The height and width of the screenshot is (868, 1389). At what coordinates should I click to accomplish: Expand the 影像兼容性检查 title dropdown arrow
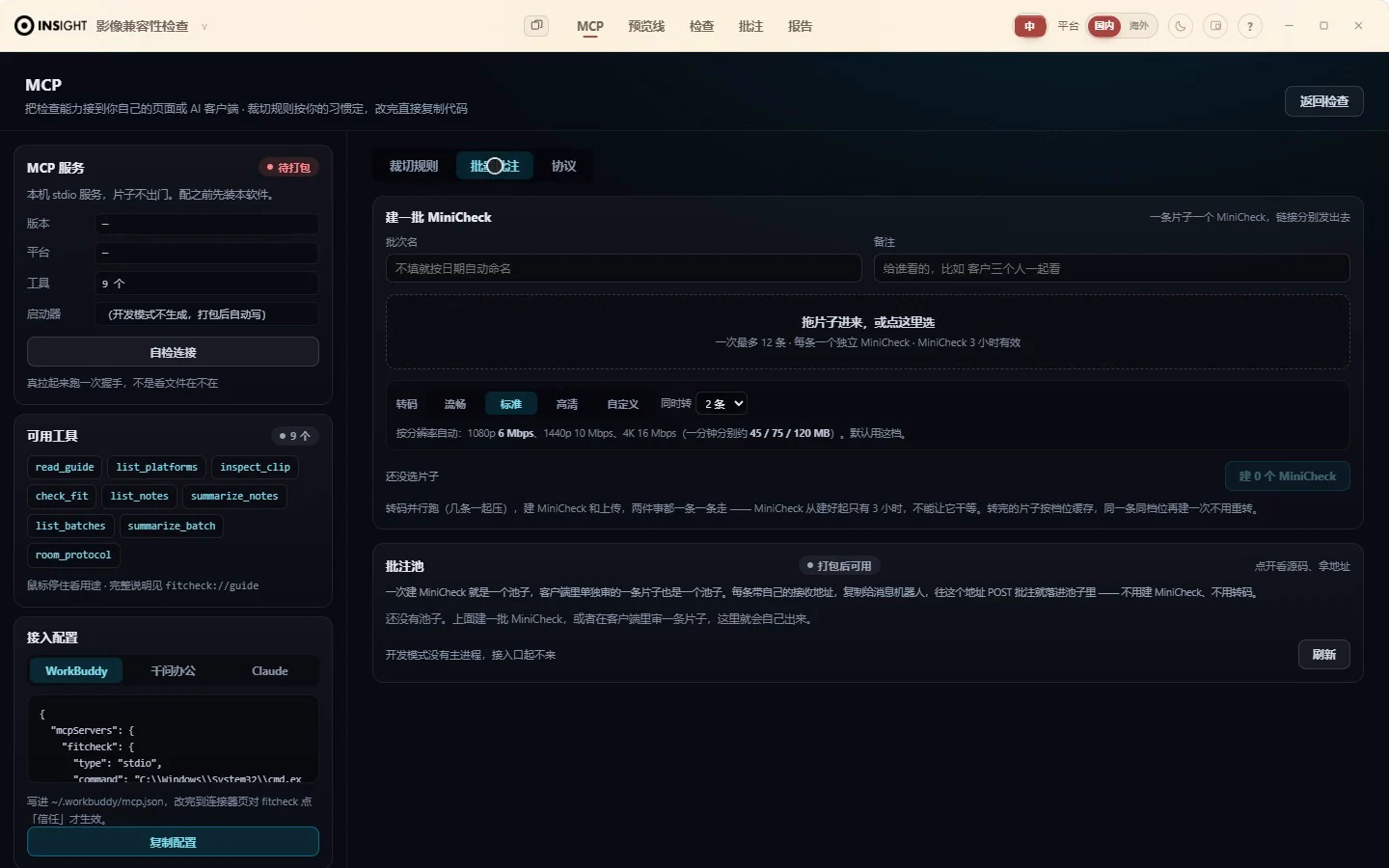[204, 27]
